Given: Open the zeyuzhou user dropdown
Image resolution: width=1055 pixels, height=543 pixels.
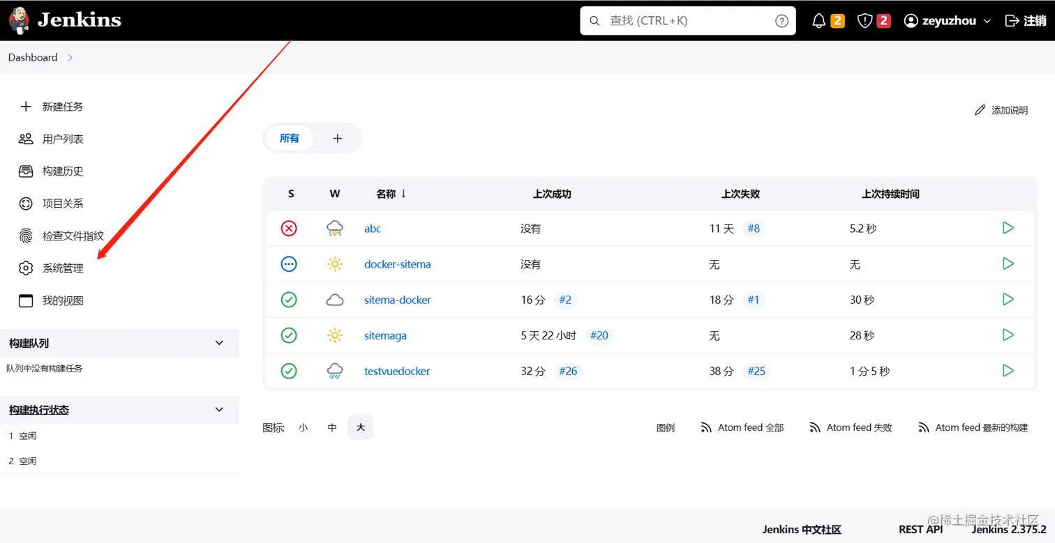Looking at the screenshot, I should pyautogui.click(x=948, y=21).
